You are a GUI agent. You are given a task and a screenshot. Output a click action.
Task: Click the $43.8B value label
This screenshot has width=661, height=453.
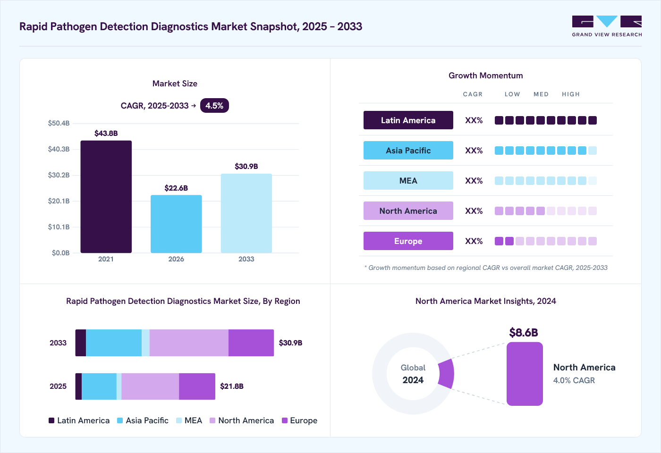pyautogui.click(x=106, y=134)
